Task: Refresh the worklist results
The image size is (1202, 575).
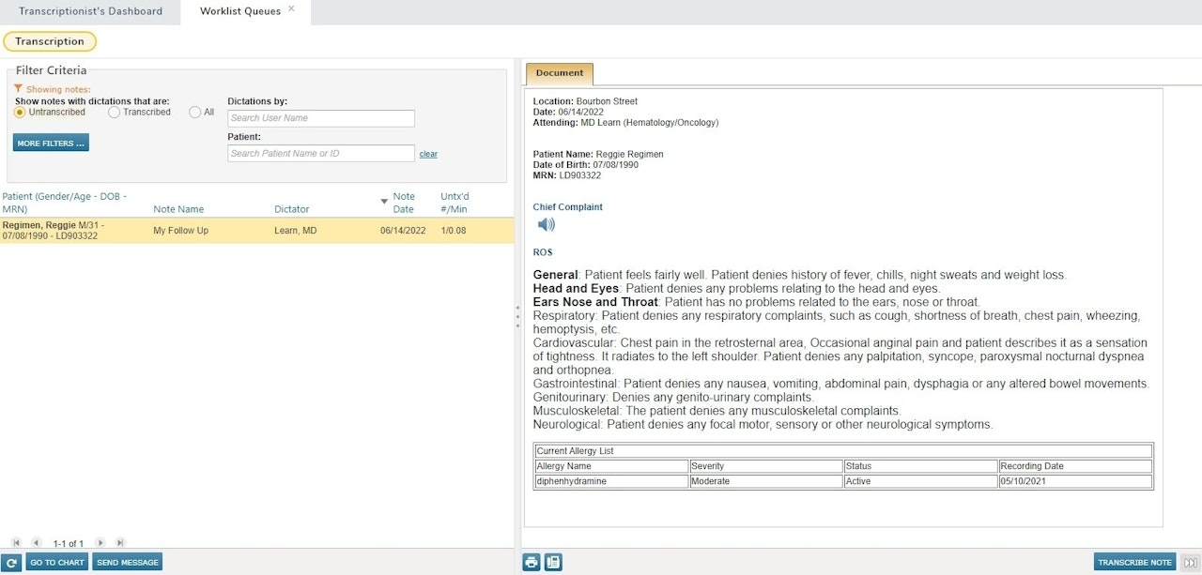Action: pyautogui.click(x=12, y=561)
